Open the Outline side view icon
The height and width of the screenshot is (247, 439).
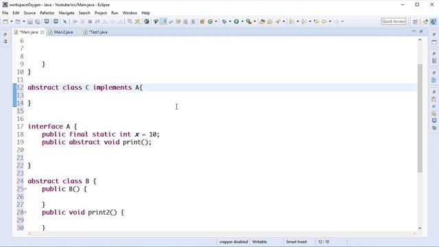[x=434, y=80]
